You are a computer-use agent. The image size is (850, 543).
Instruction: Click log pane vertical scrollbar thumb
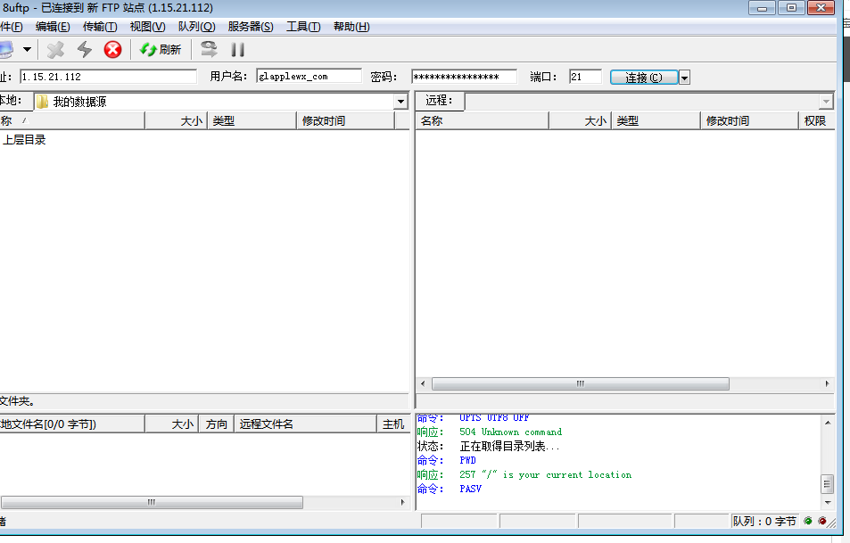(x=827, y=484)
